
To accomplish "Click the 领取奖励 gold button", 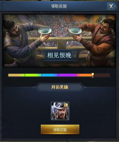I will pyautogui.click(x=60, y=129).
